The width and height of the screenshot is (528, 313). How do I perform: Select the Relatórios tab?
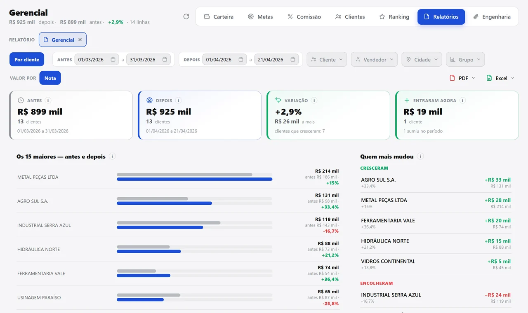(x=441, y=16)
